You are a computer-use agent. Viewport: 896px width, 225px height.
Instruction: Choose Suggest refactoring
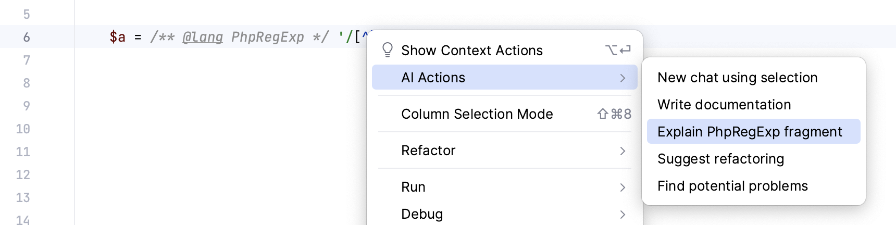click(x=720, y=159)
